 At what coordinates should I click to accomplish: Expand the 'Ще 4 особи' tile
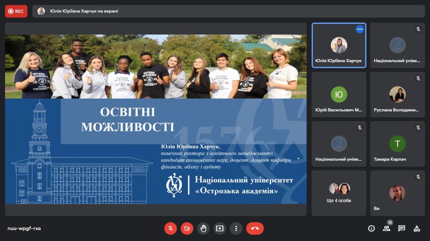[339, 193]
